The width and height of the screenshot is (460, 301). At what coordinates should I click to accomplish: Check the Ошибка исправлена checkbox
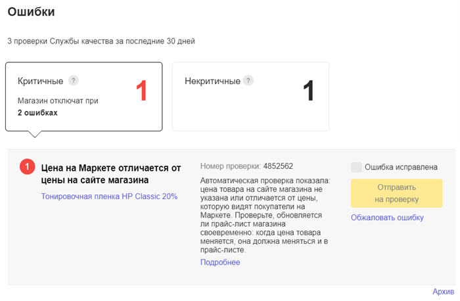pos(356,167)
